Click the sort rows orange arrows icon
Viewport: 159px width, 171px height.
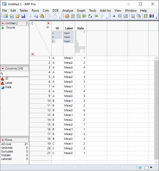click(x=146, y=16)
